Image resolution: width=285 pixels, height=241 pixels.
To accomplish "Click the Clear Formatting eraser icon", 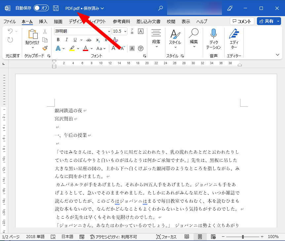I will (115, 40).
